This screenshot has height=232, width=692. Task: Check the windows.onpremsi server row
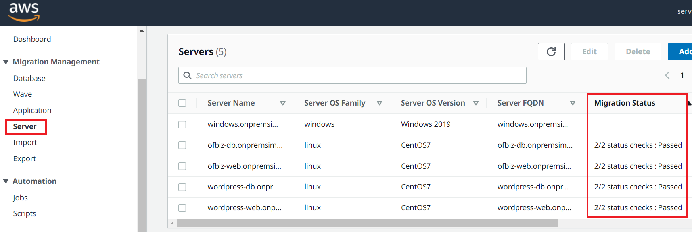click(x=182, y=124)
